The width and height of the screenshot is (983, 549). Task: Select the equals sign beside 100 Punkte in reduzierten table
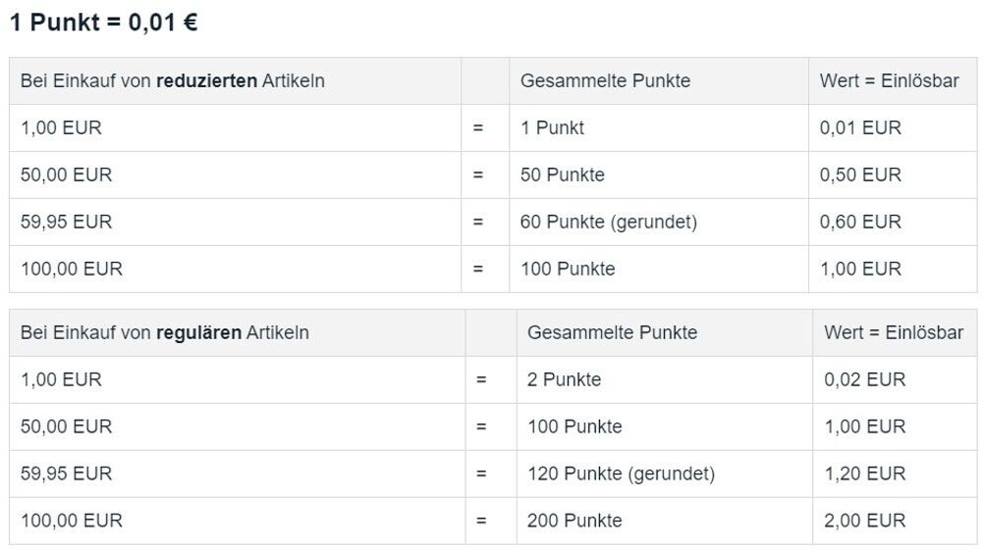click(477, 270)
